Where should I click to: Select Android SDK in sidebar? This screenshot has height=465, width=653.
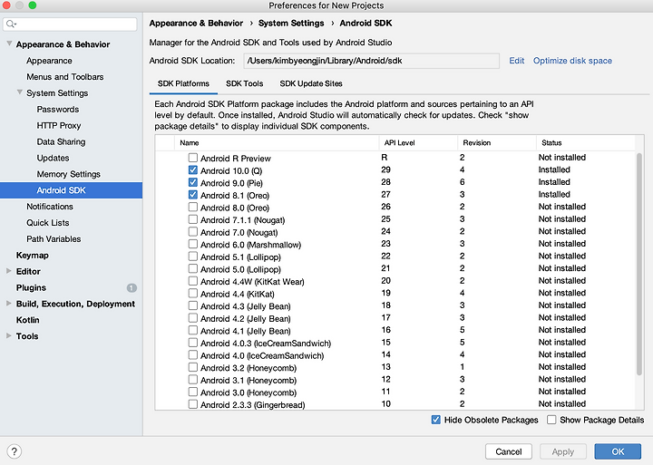[72, 190]
